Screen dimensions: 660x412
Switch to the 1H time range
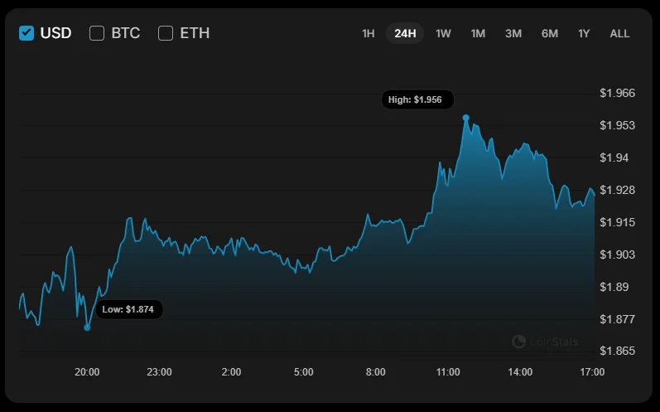tap(369, 33)
